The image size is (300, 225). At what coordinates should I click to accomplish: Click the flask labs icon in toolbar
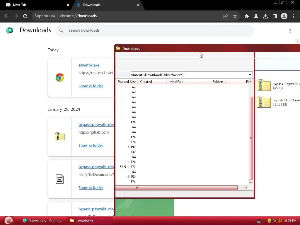click(x=256, y=16)
